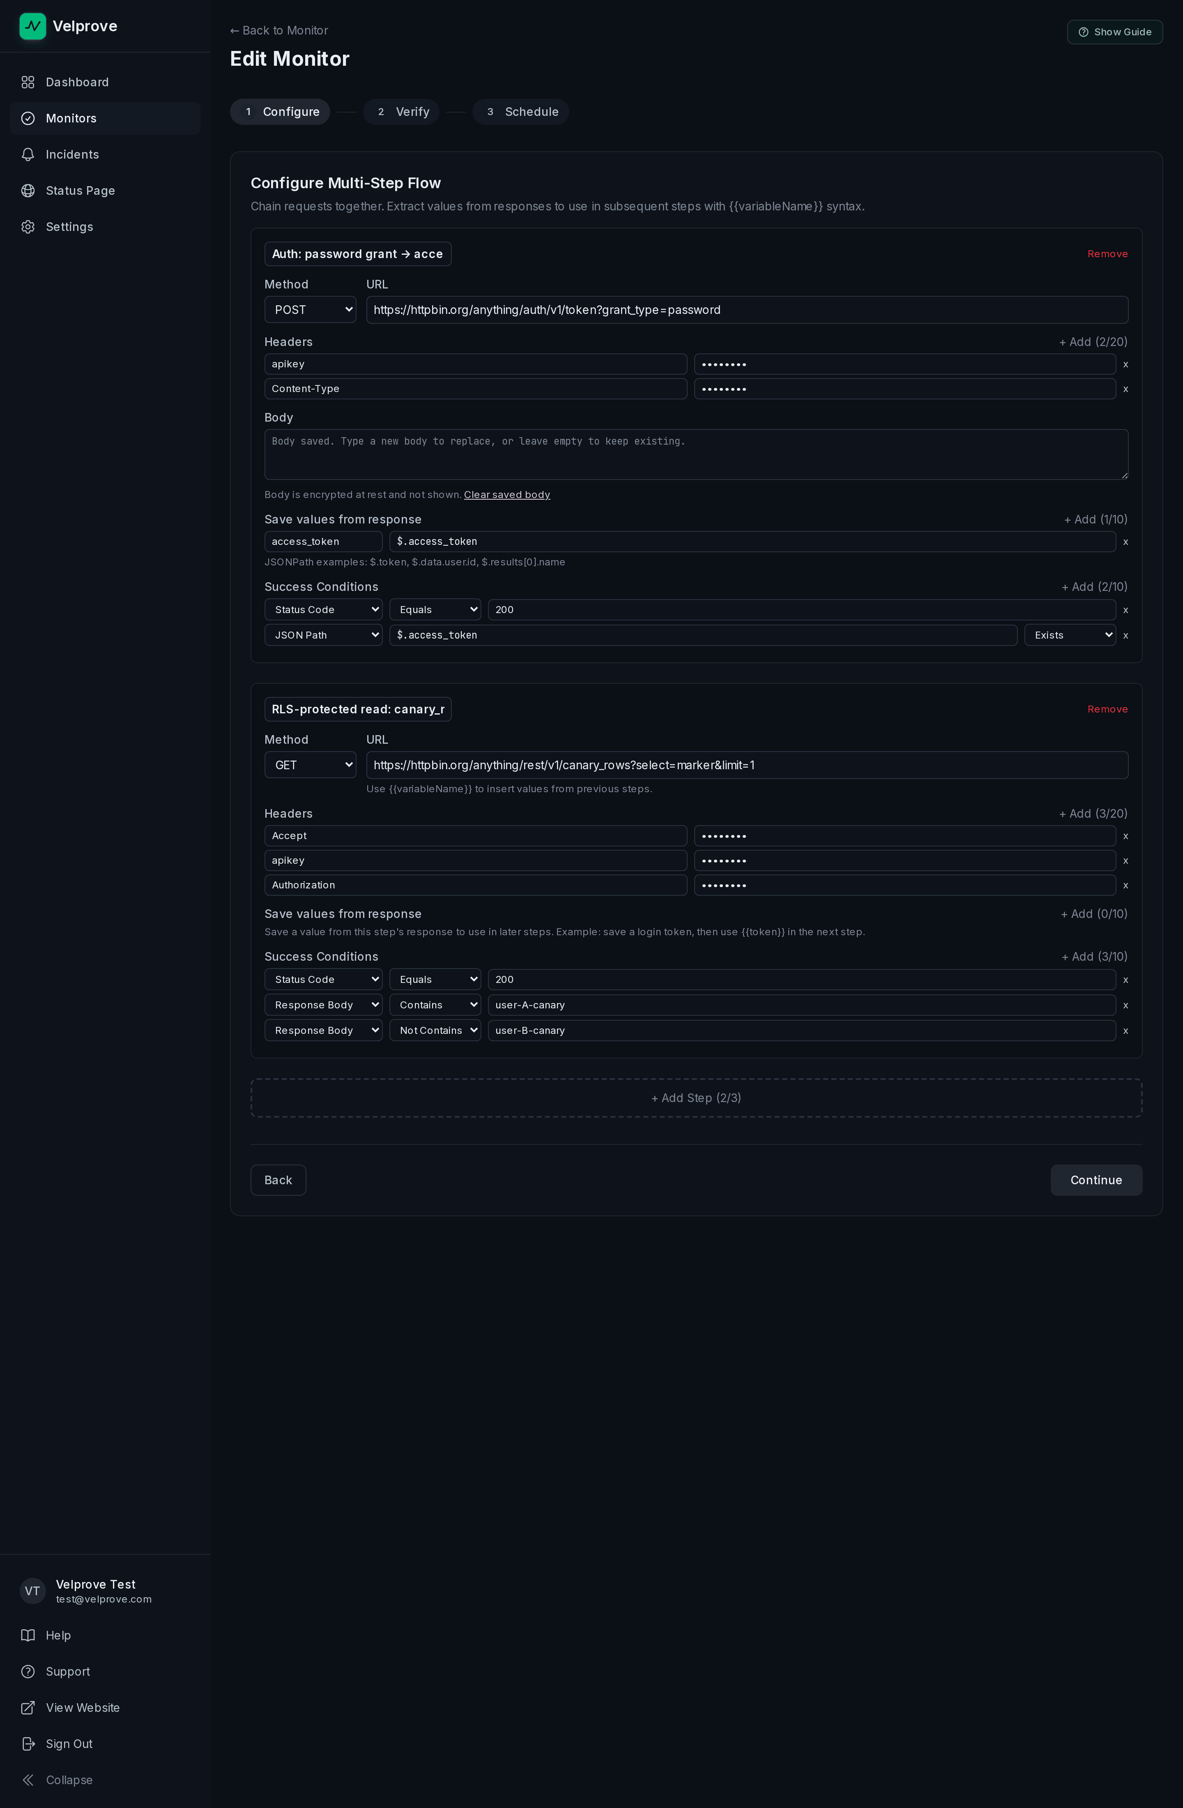Click the user-B-canary value field
Image resolution: width=1183 pixels, height=1808 pixels.
pos(802,1030)
